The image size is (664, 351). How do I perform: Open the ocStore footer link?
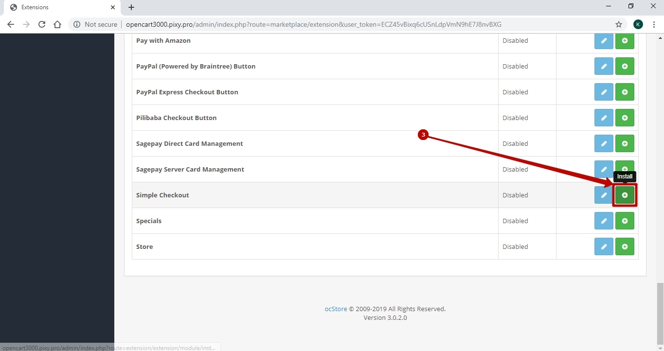(x=336, y=309)
